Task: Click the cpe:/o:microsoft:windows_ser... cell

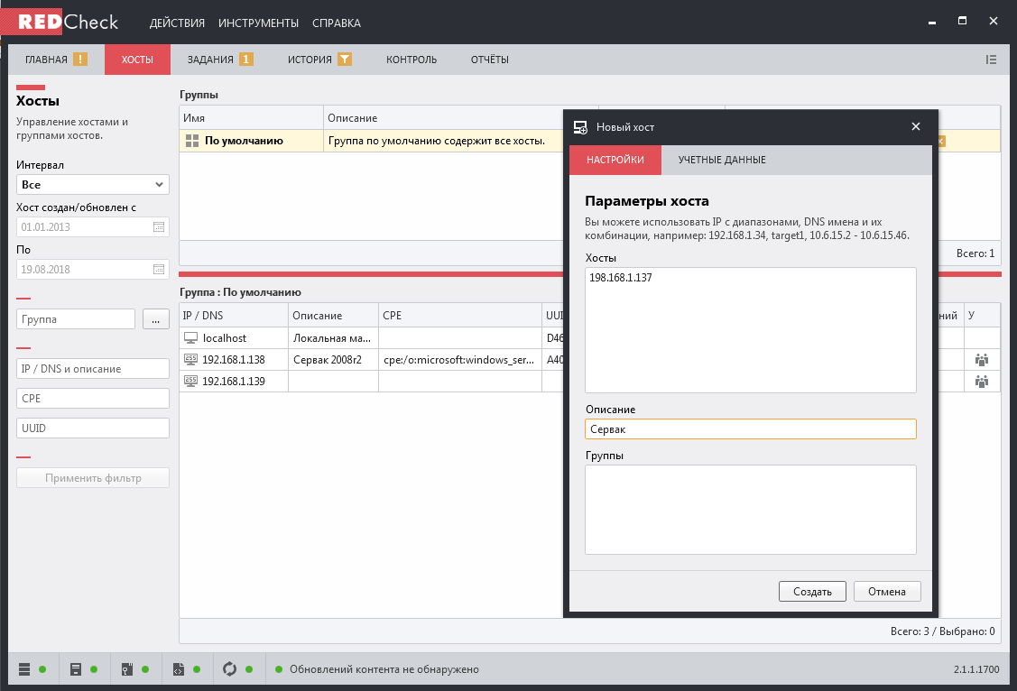Action: pos(460,359)
